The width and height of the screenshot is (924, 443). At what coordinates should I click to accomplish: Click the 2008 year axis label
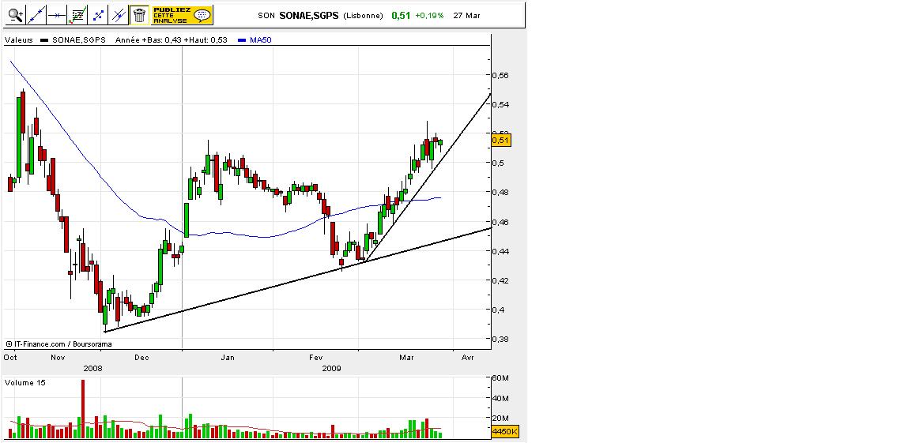pyautogui.click(x=92, y=368)
